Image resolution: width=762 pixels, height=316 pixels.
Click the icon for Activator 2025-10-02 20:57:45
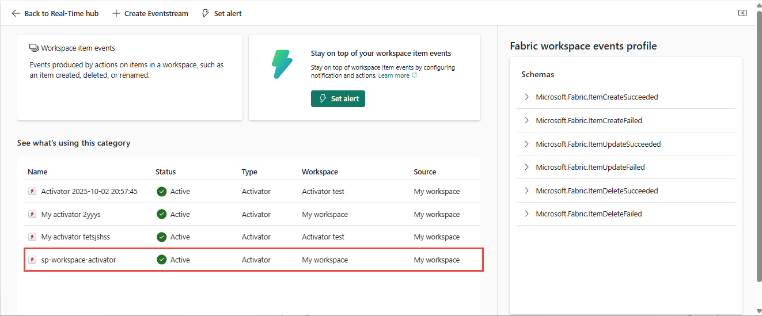(32, 191)
